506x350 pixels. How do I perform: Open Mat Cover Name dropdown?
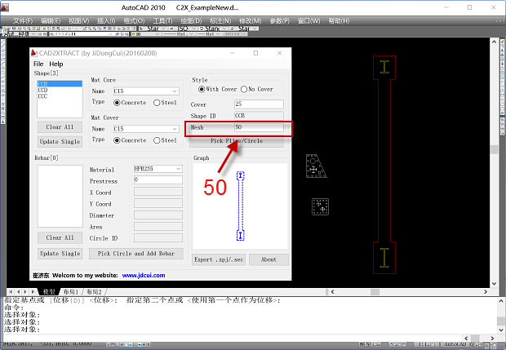175,129
